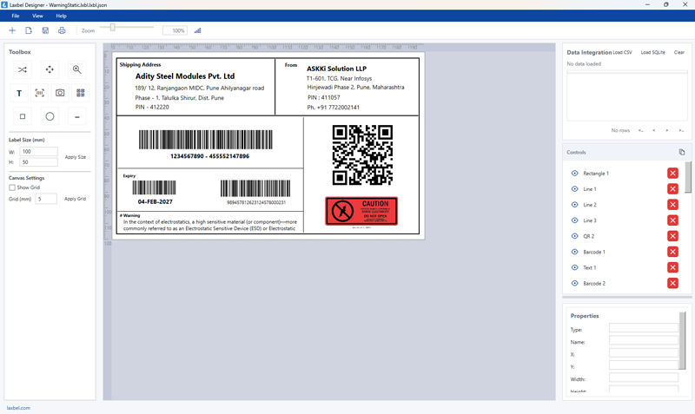Open the View menu
Screen dimensions: 695x414
coord(37,16)
